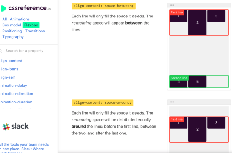Click box number 5 in second line
The width and height of the screenshot is (232, 153).
pyautogui.click(x=197, y=82)
